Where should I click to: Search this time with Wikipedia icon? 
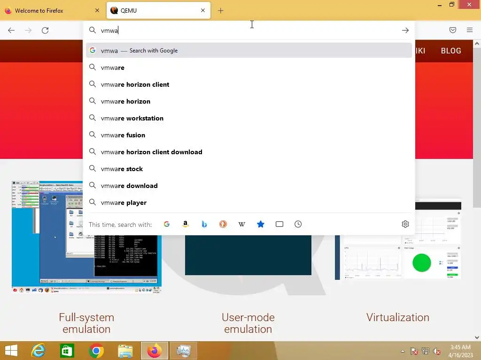[x=242, y=224]
